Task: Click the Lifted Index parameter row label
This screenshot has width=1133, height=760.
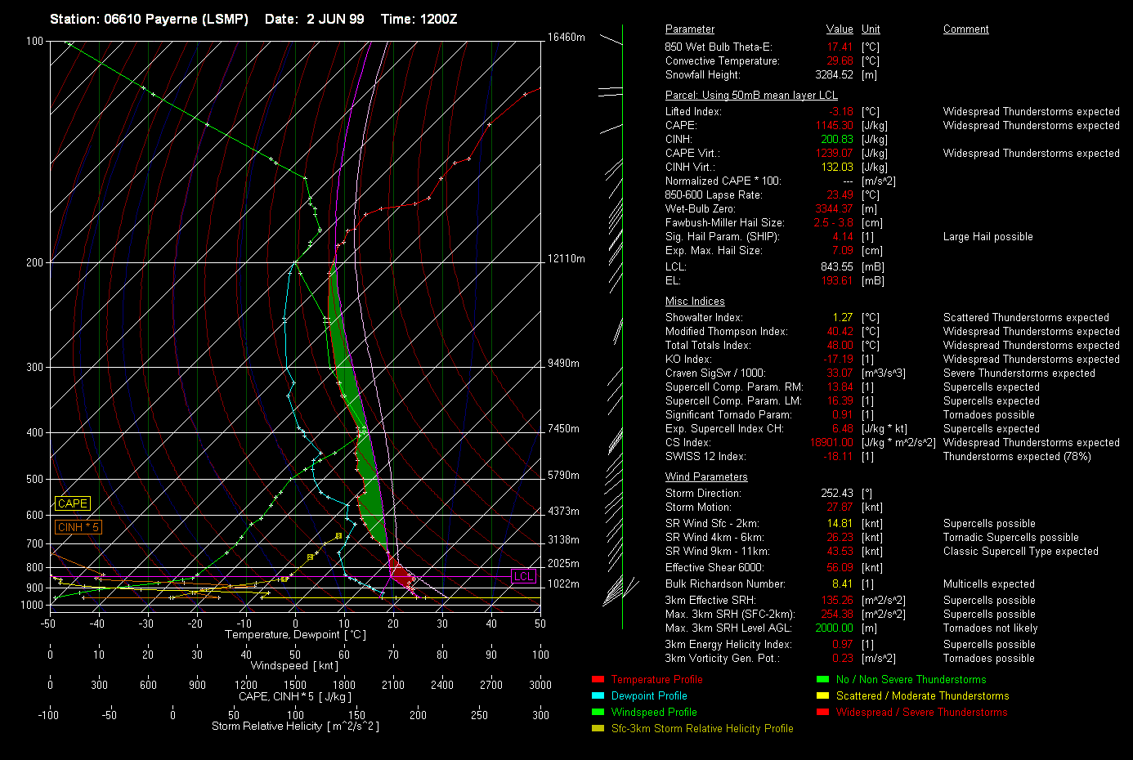Action: coord(692,112)
